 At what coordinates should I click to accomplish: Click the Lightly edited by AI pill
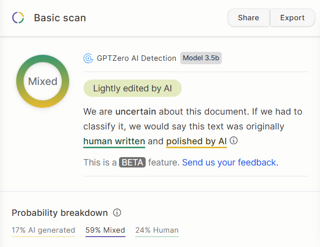coord(132,88)
